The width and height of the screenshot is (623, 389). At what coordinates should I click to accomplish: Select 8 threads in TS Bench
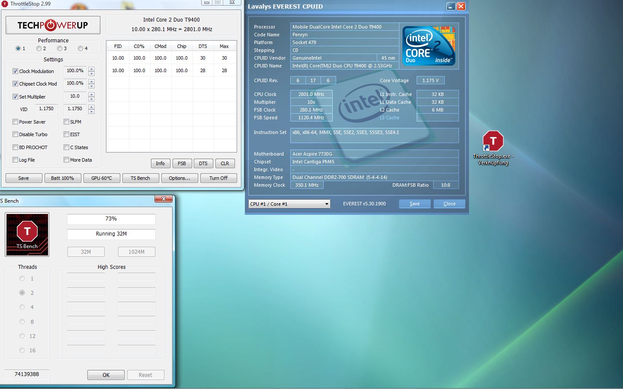coord(22,322)
